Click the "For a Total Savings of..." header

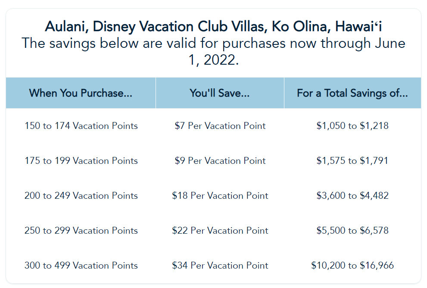point(352,93)
